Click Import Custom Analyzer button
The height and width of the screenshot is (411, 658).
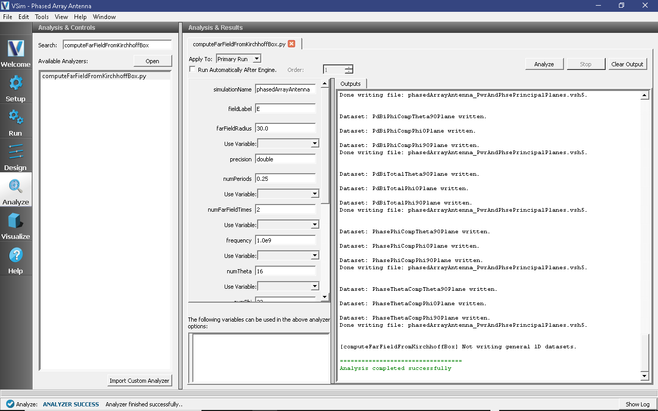pyautogui.click(x=139, y=381)
